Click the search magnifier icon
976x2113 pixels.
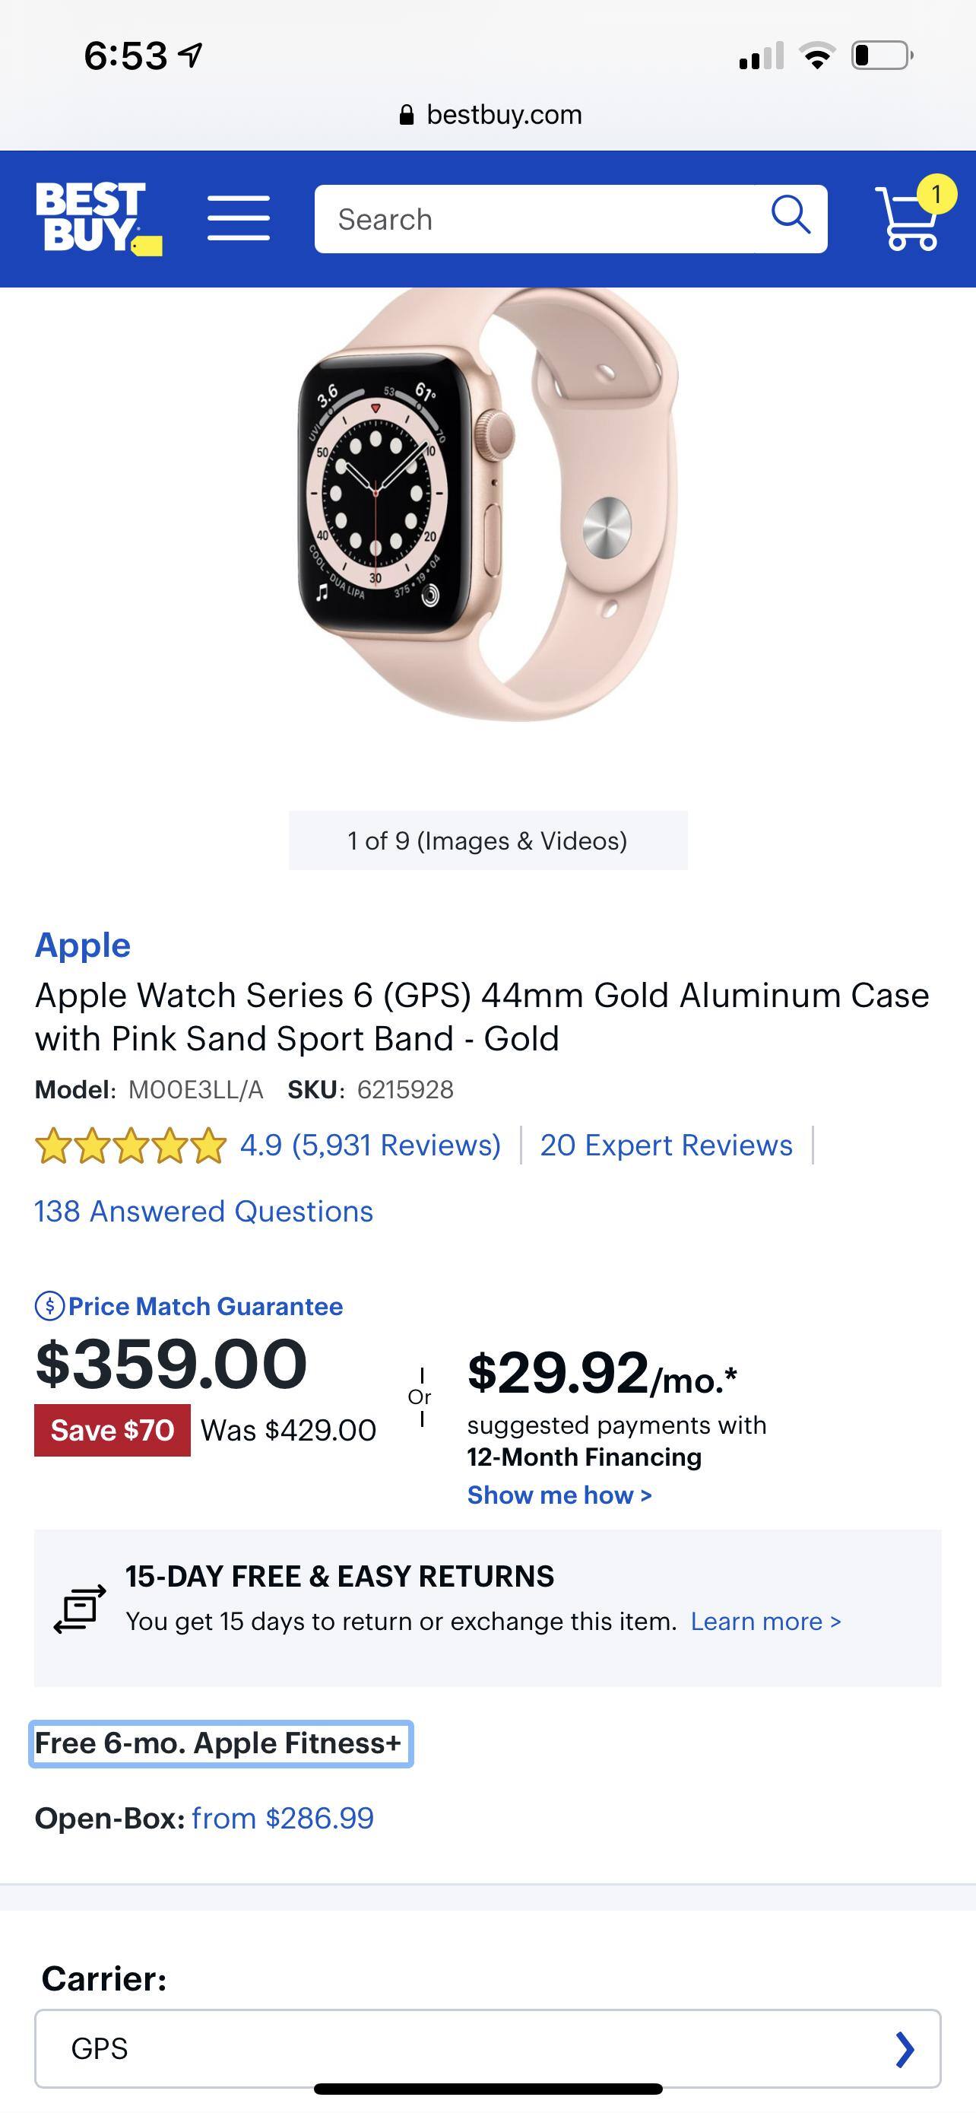pyautogui.click(x=791, y=216)
